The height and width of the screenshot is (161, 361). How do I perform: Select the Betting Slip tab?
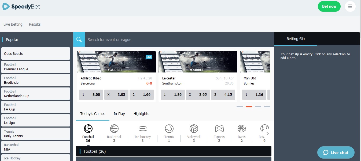click(296, 39)
